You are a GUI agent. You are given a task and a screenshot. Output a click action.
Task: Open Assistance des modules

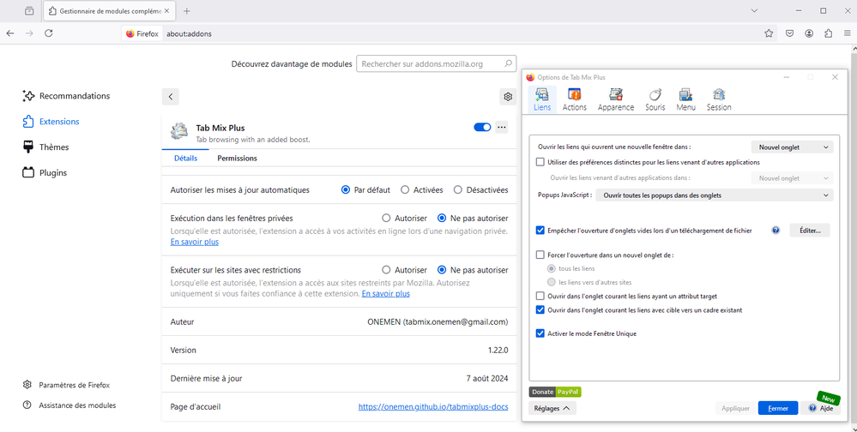(x=69, y=405)
